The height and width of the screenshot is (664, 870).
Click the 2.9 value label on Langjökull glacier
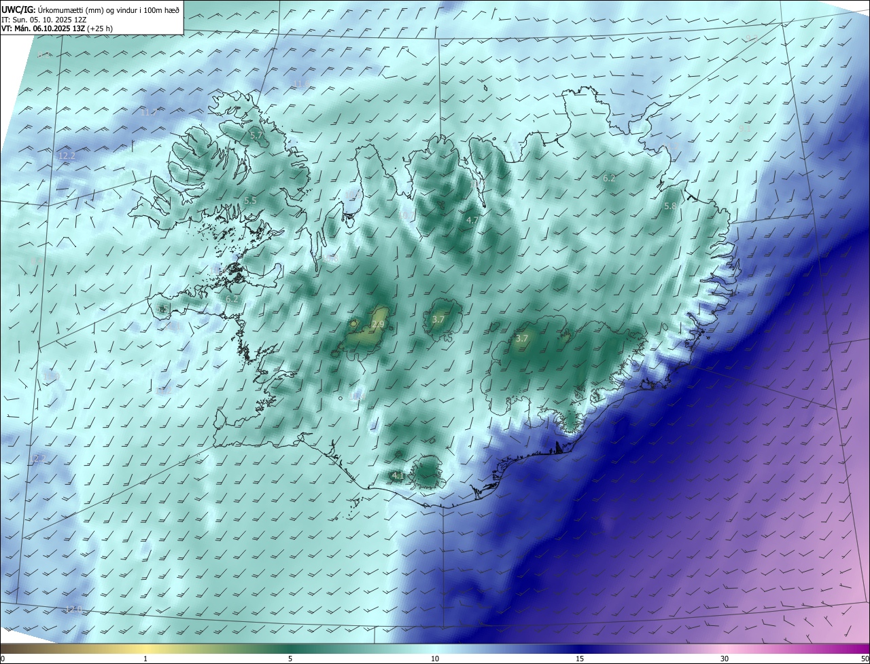click(379, 325)
